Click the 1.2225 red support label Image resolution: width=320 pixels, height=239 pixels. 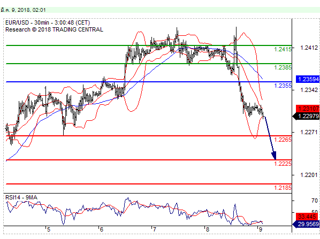pyautogui.click(x=283, y=164)
